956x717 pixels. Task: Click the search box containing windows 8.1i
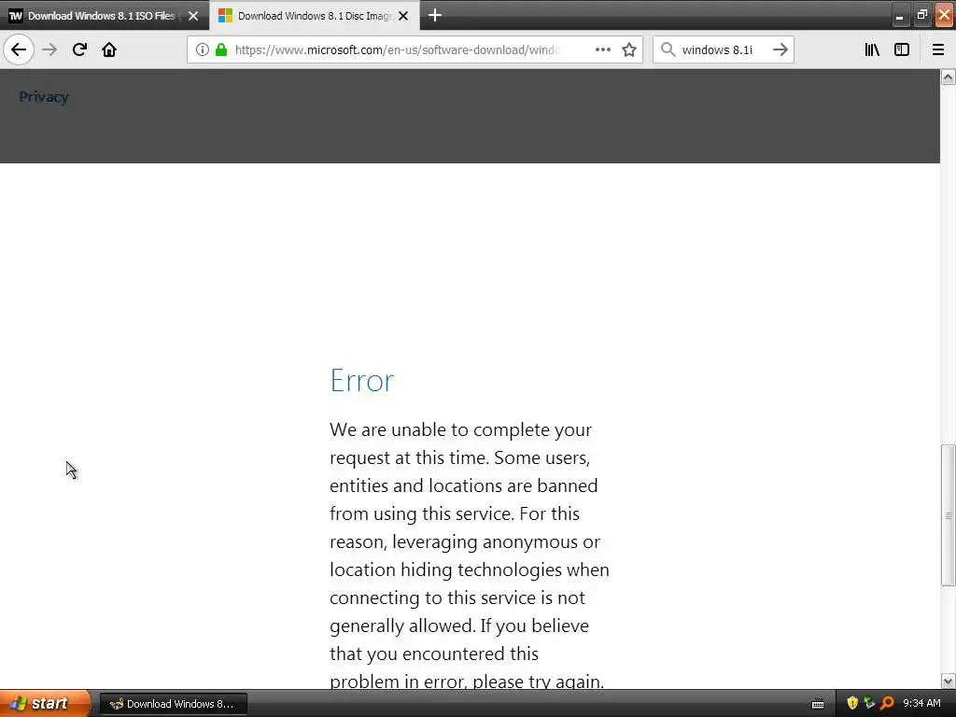pyautogui.click(x=722, y=49)
